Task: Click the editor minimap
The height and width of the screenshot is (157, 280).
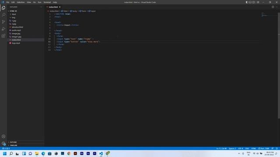Action: pyautogui.click(x=269, y=14)
